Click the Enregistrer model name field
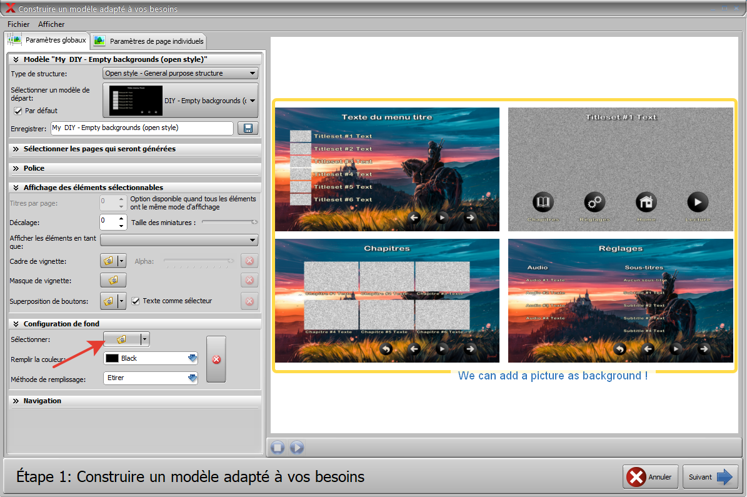The width and height of the screenshot is (747, 497). tap(142, 128)
